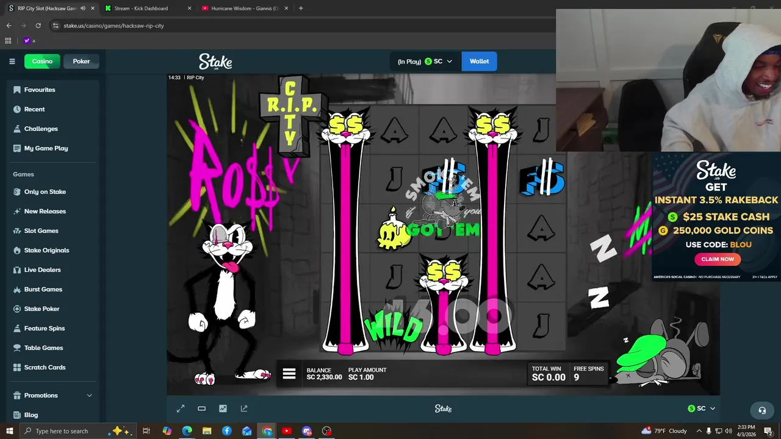
Task: Show hidden system tray icons
Action: (698, 431)
